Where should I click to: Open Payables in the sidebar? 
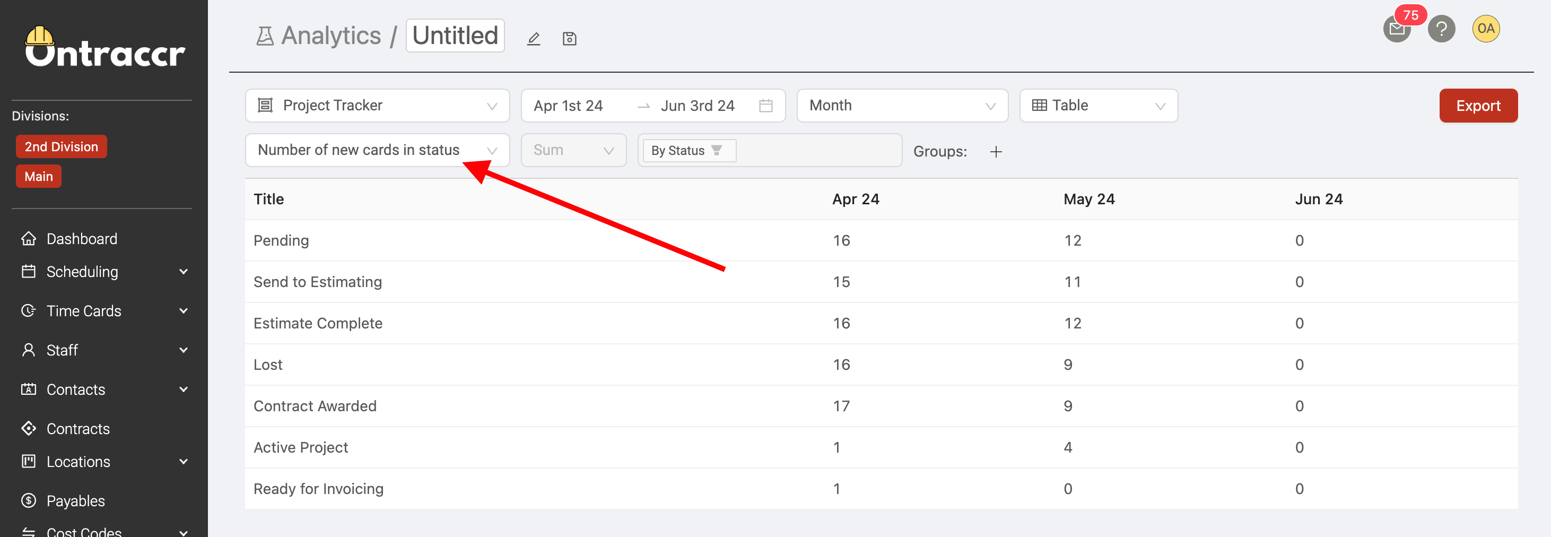[x=76, y=501]
